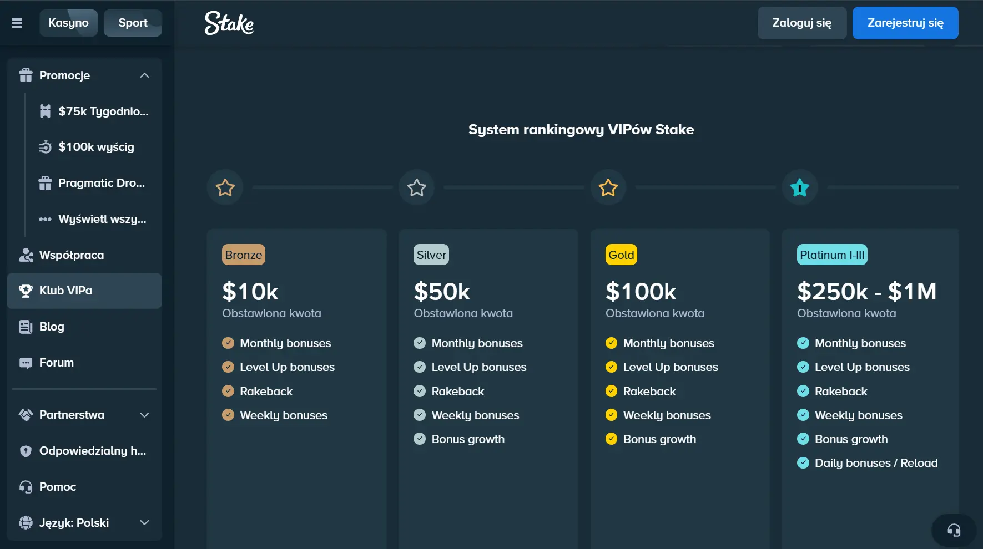Click the Blog newspaper icon
This screenshot has height=549, width=983.
pyautogui.click(x=26, y=327)
